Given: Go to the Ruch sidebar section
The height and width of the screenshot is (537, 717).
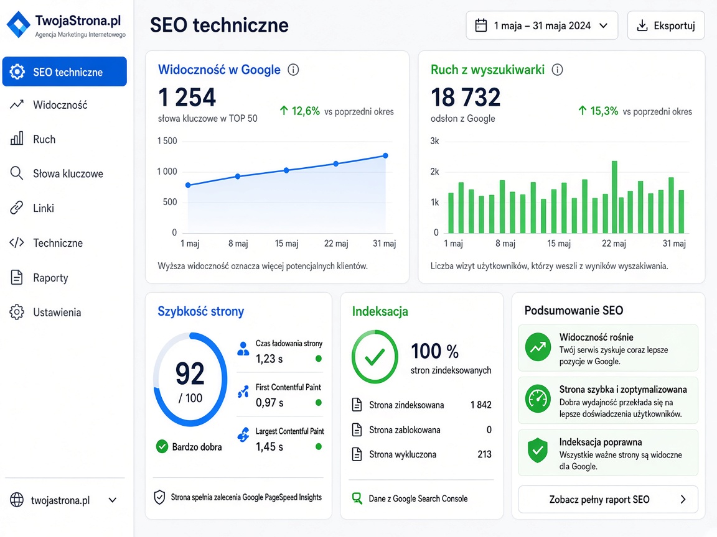Looking at the screenshot, I should 65,139.
